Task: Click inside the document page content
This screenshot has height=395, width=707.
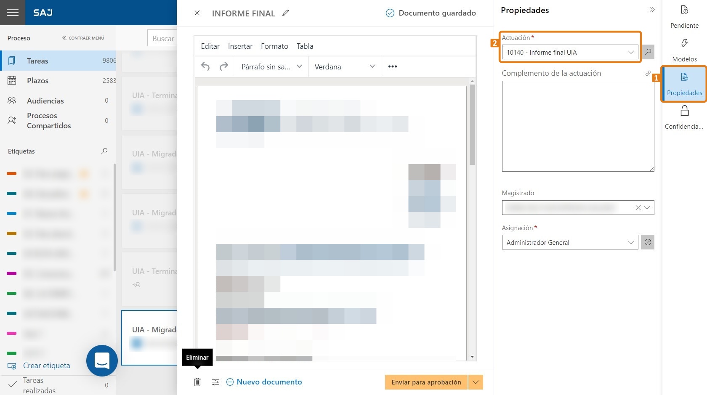Action: tap(332, 223)
